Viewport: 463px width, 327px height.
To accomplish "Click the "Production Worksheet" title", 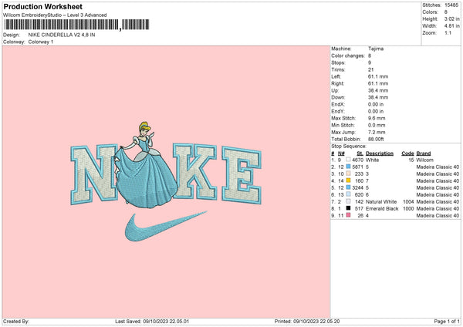I will point(42,6).
